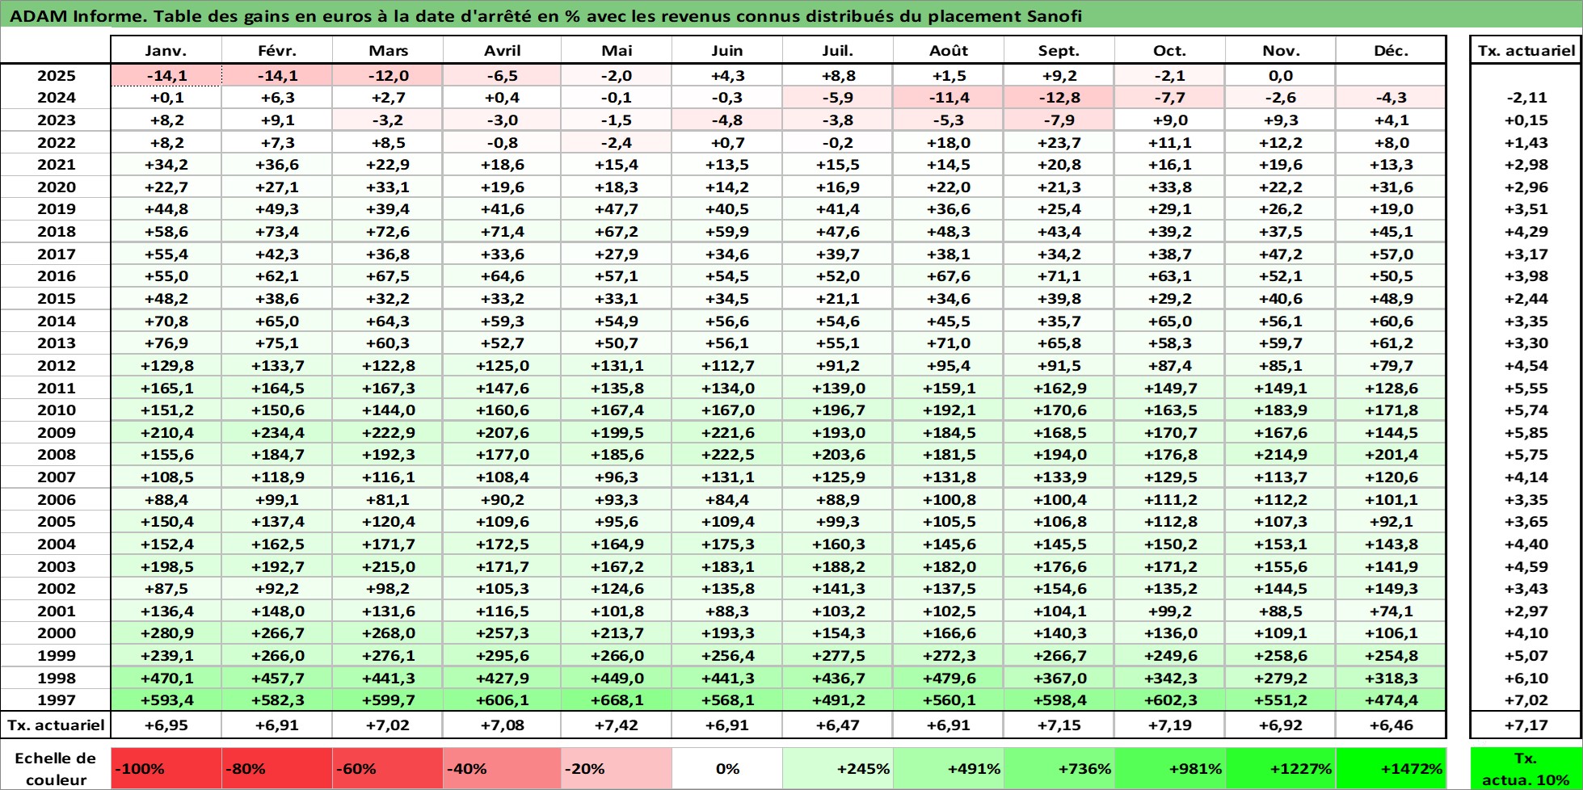This screenshot has height=790, width=1583.
Task: Select the cell with value +668,1 for Mai 1997
Action: click(x=617, y=700)
